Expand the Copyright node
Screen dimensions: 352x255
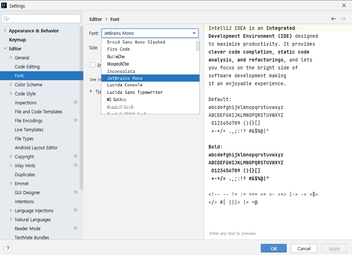(11, 156)
